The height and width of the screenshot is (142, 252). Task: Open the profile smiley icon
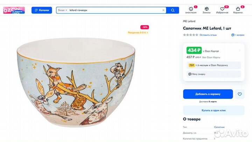point(191,9)
